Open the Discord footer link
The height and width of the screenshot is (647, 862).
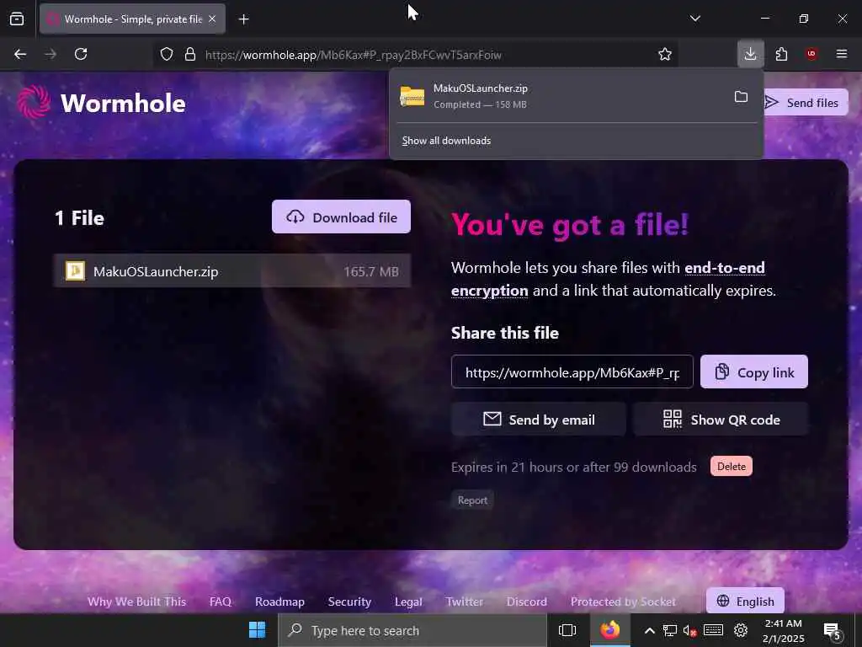click(527, 602)
